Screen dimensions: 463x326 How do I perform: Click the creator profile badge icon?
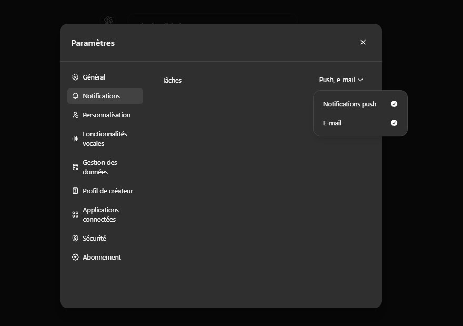pos(75,191)
